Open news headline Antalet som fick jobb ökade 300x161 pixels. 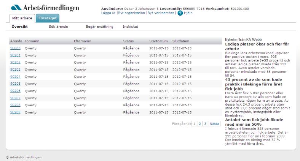(254, 122)
